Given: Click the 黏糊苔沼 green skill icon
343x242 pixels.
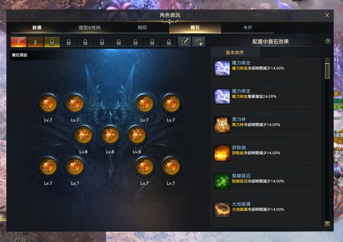Looking at the screenshot, I should 222,181.
